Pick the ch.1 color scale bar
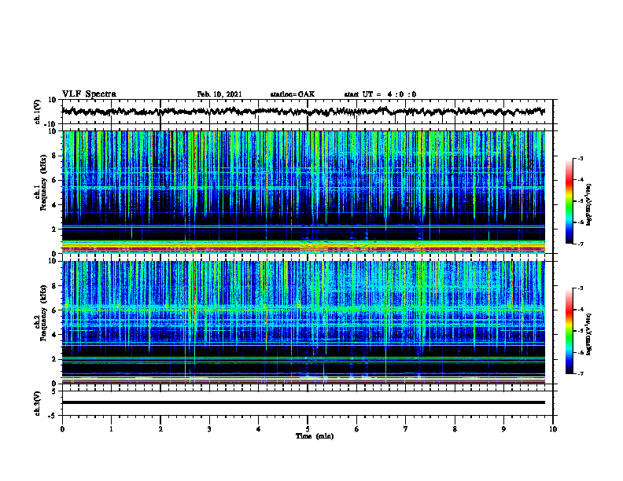Viewport: 623px width, 481px height. (x=570, y=201)
